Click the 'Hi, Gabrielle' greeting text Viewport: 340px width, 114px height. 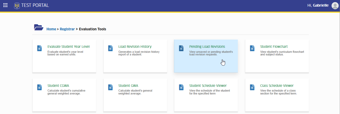click(x=318, y=5)
